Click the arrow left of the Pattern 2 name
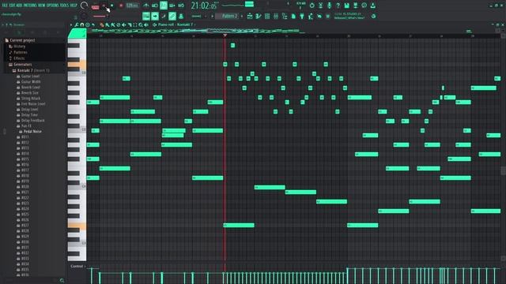This screenshot has width=506, height=284. pos(212,16)
